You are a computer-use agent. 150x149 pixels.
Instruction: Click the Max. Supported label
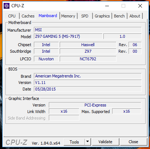(x=96, y=112)
